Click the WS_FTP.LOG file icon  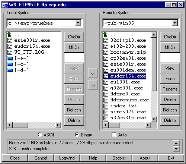click(x=10, y=52)
